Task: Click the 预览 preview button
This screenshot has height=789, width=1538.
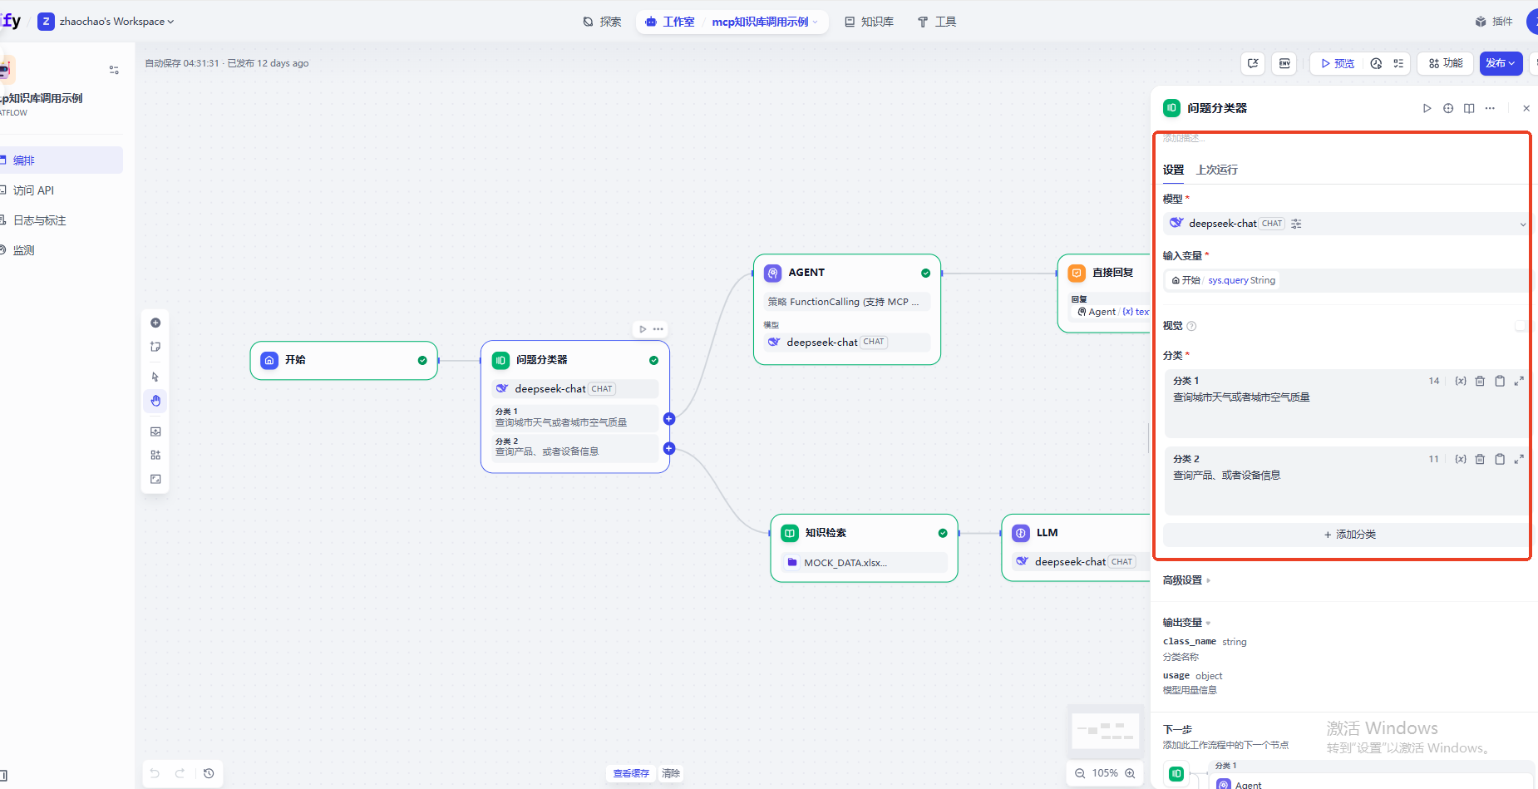Action: click(1338, 63)
